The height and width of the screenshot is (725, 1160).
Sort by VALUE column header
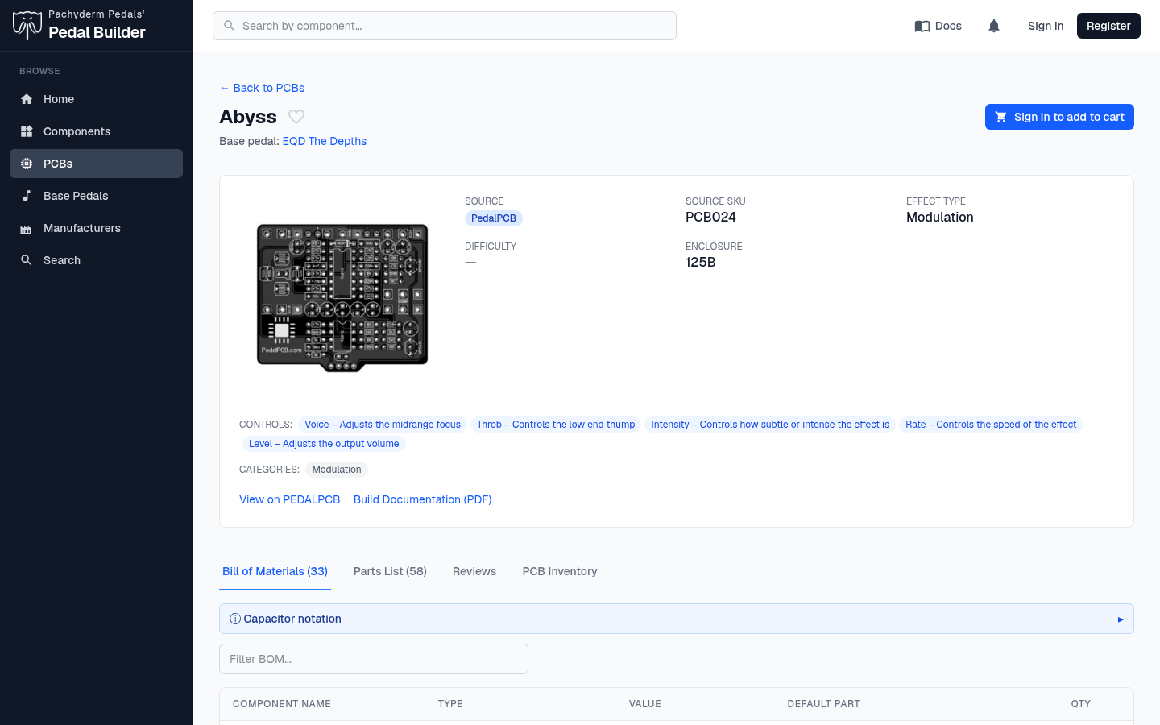point(645,704)
